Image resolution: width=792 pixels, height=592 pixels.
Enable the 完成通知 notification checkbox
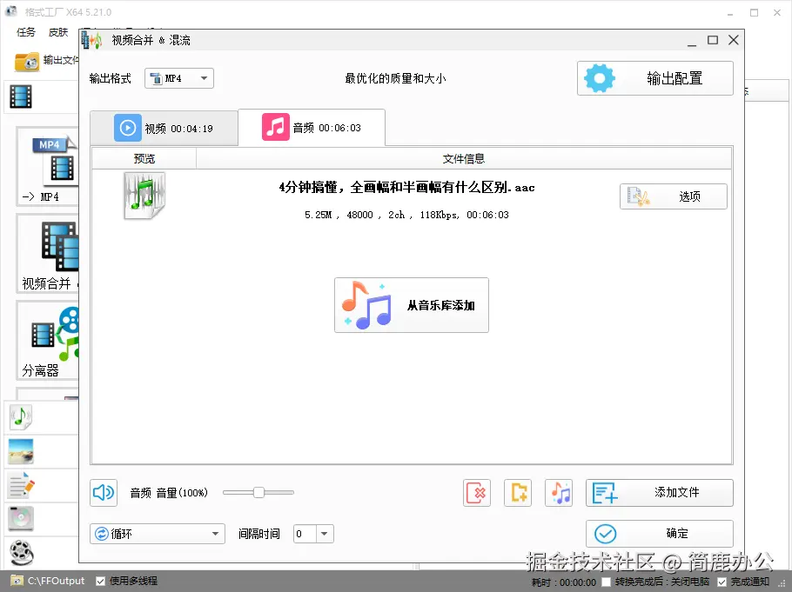coord(723,581)
